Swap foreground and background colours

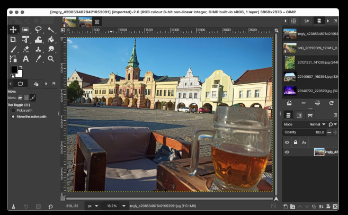coord(21,67)
